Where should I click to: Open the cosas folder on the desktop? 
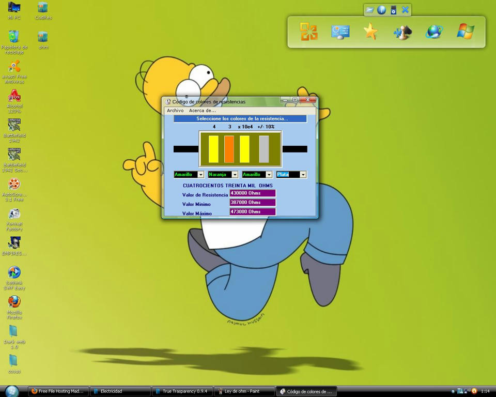coord(14,364)
